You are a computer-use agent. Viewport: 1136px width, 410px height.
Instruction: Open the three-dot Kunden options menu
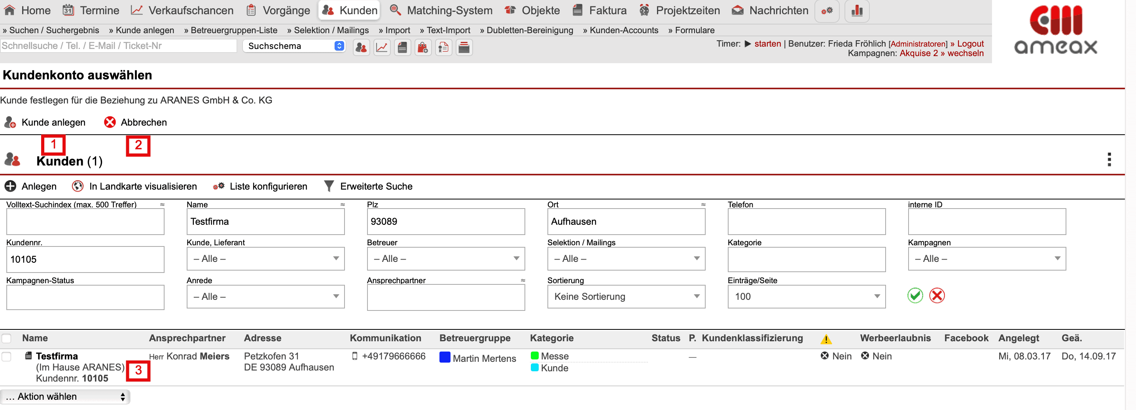pyautogui.click(x=1109, y=160)
